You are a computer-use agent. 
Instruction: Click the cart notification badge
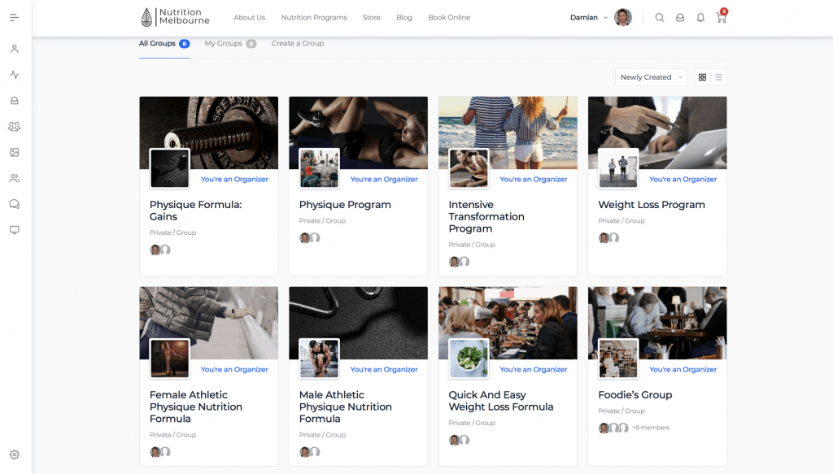[723, 11]
